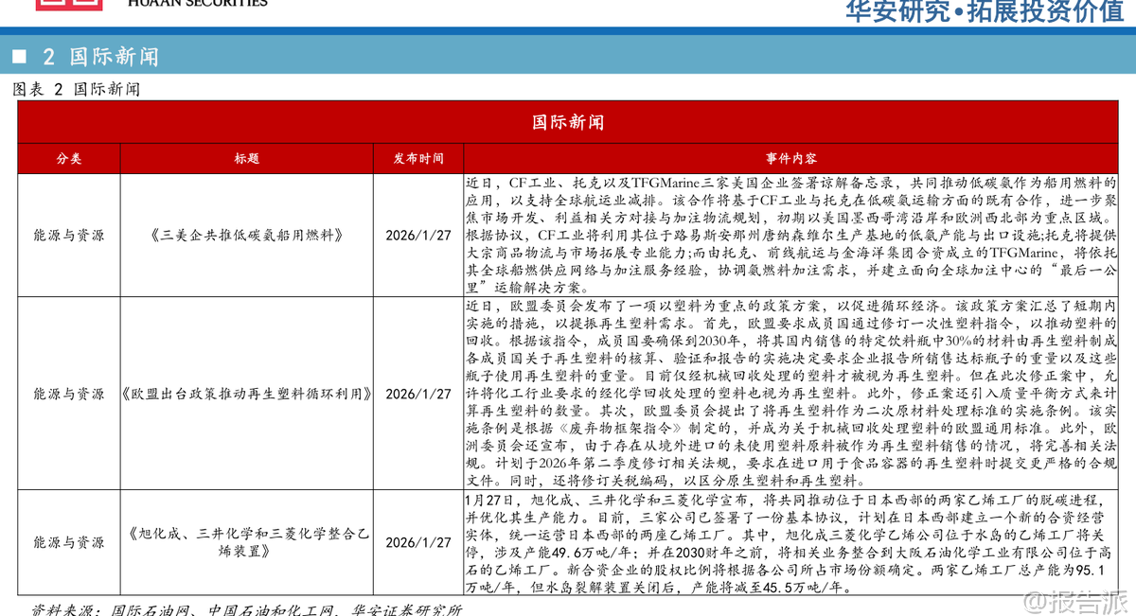Image resolution: width=1136 pixels, height=616 pixels.
Task: Select the 标题 column header
Action: [x=247, y=159]
